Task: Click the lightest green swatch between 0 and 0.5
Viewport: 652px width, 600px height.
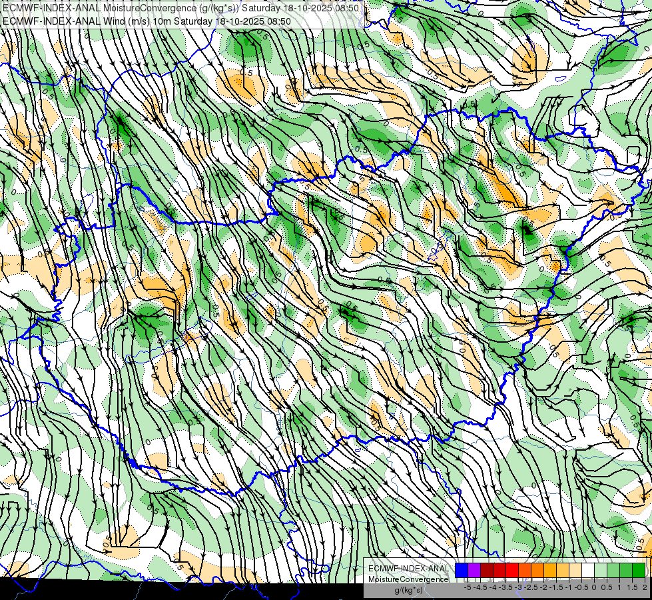Action: pos(601,570)
